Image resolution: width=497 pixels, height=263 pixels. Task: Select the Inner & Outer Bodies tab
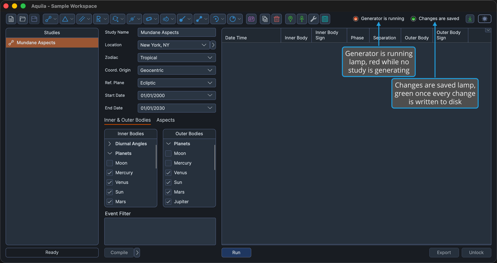[127, 120]
